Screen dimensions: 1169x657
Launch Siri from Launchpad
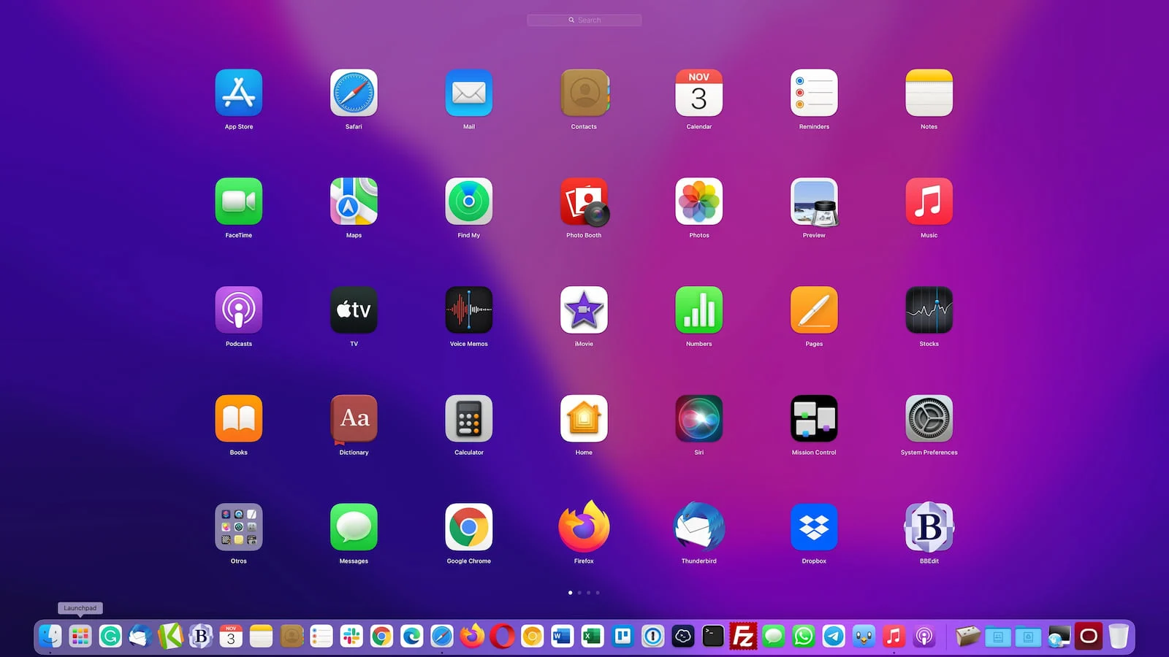[699, 419]
